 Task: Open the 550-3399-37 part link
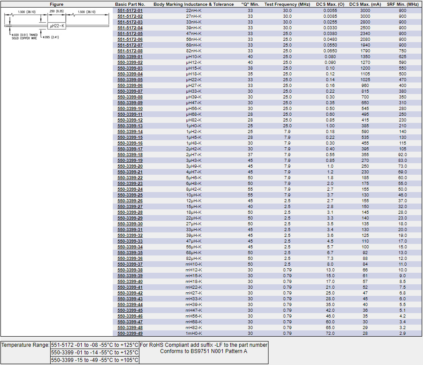point(130,264)
